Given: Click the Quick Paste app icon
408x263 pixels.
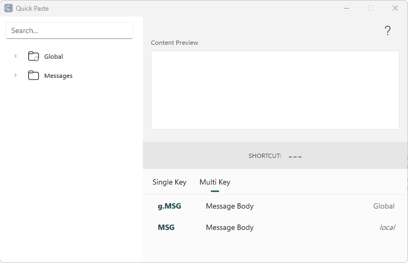Looking at the screenshot, I should tap(9, 8).
